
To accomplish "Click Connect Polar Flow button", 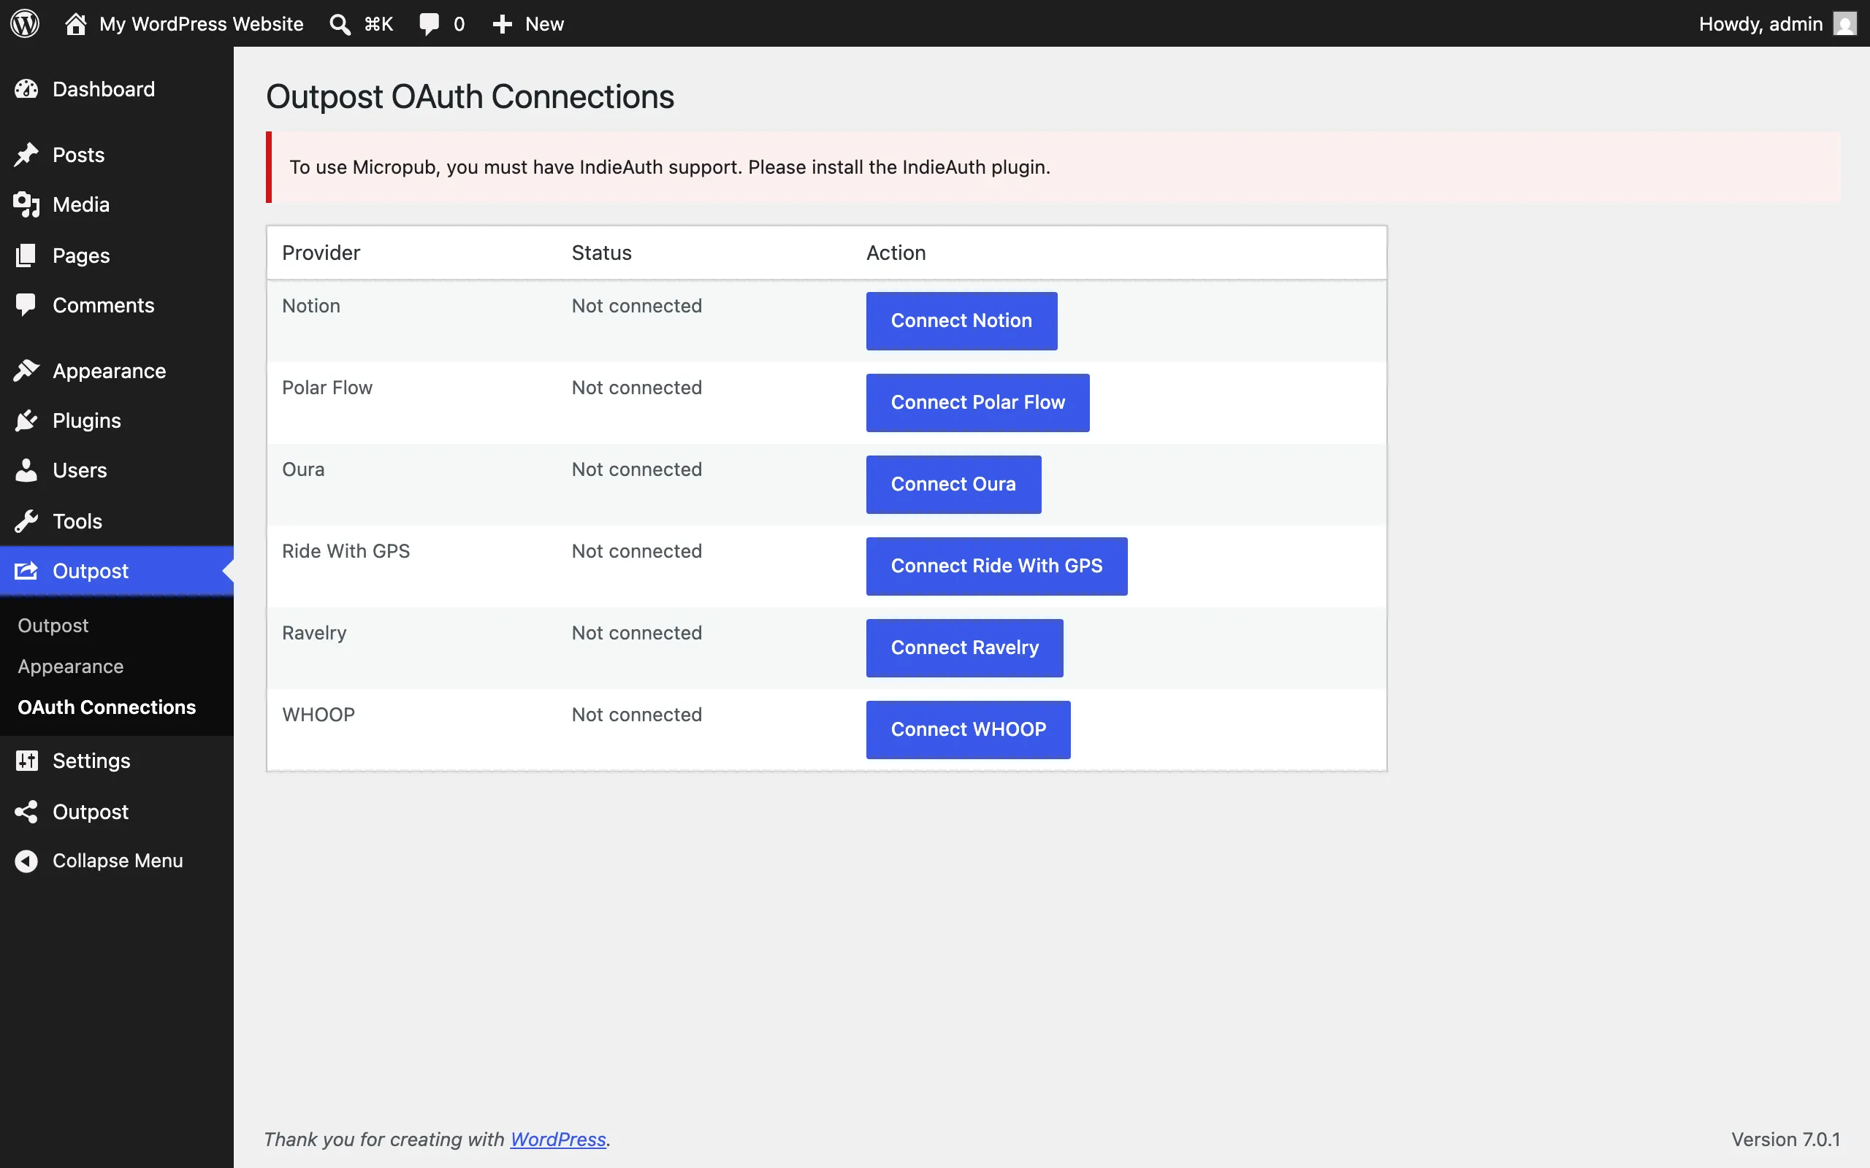I will click(x=977, y=402).
